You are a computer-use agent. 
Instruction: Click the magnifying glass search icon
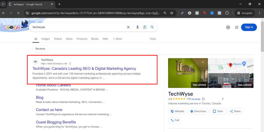[152, 27]
